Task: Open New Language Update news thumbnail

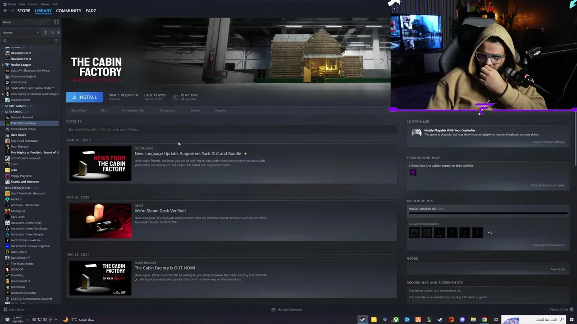Action: click(101, 163)
